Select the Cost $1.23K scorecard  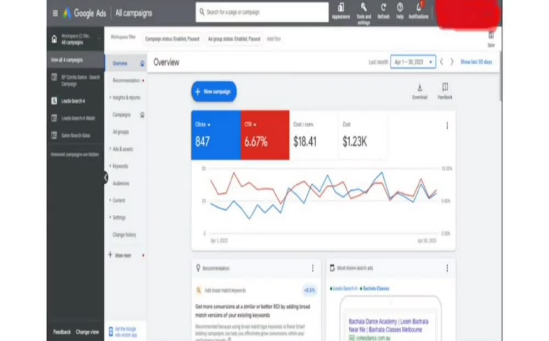coord(363,135)
